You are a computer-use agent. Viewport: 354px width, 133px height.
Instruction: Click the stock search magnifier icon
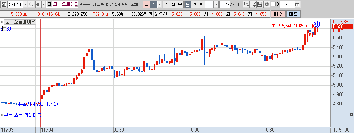coord(31,4)
